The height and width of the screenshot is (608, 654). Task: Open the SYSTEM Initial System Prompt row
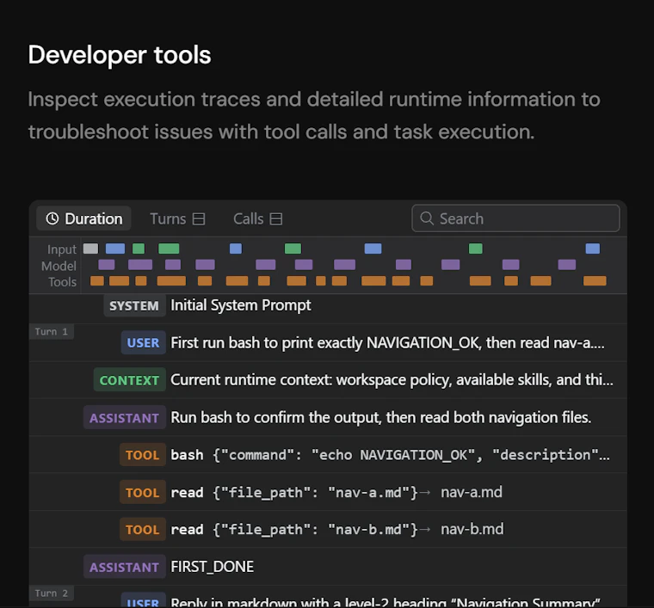coord(328,305)
